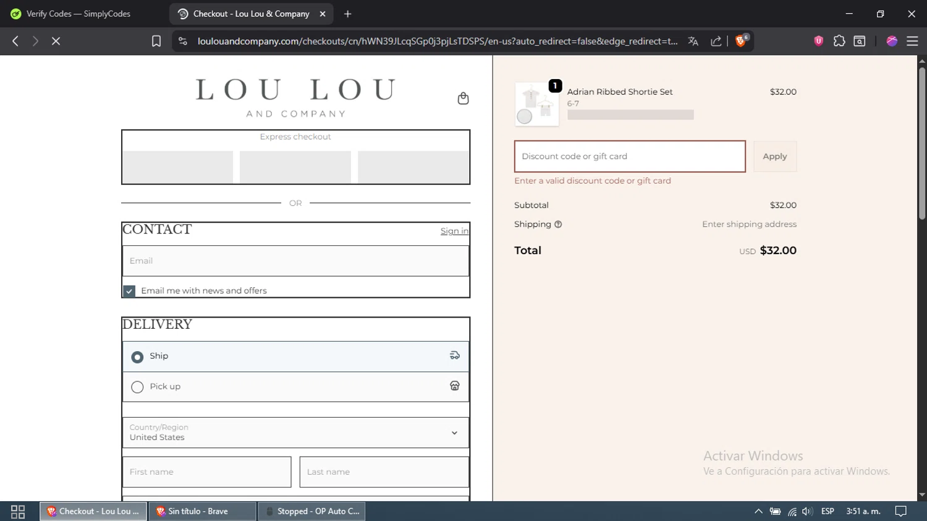Click Apply discount button
This screenshot has height=521, width=927.
coord(775,156)
